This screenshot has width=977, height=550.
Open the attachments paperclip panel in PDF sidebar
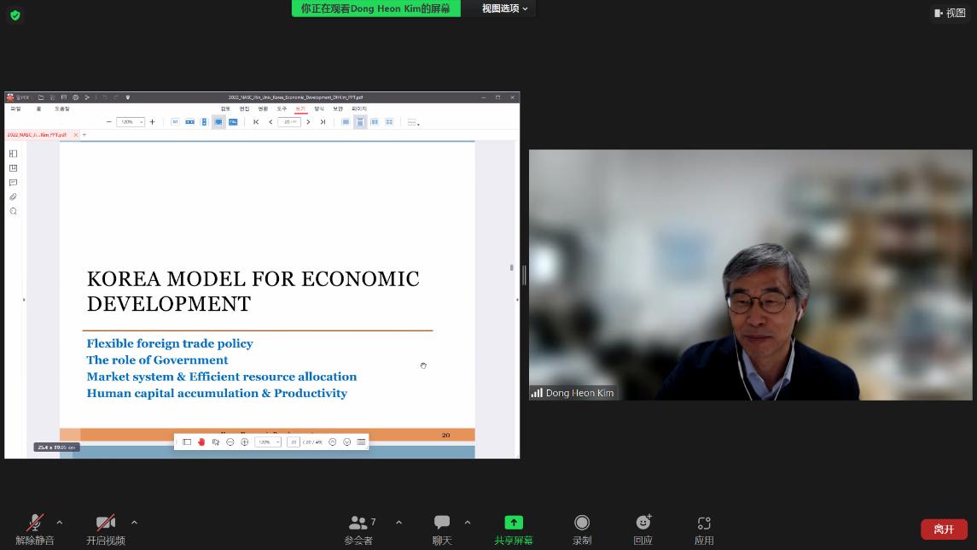tap(13, 197)
